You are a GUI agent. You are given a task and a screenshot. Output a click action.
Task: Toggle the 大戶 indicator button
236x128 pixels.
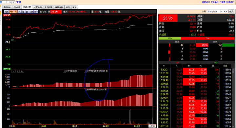pyautogui.click(x=11, y=12)
